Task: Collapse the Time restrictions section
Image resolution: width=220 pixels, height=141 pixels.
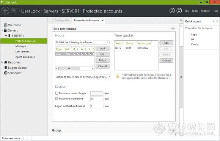Action: point(173,29)
